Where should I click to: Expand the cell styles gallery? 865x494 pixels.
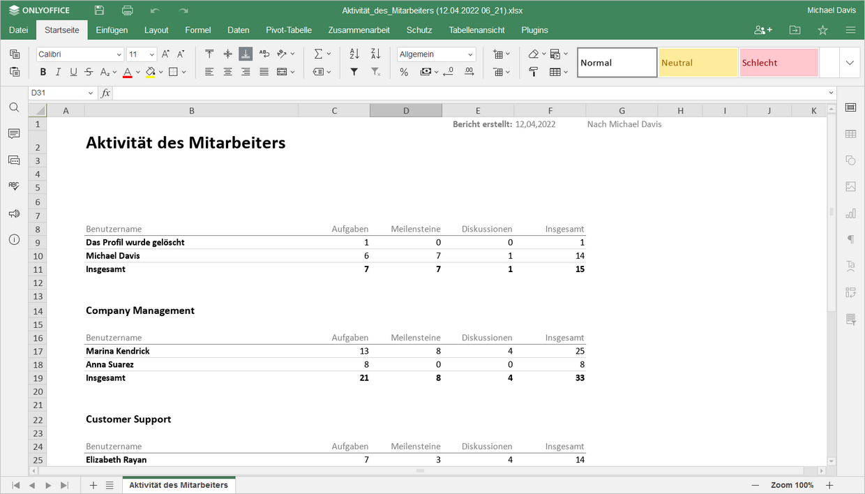(850, 63)
